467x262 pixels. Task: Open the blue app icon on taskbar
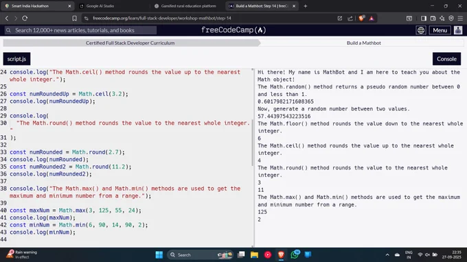pyautogui.click(x=308, y=255)
